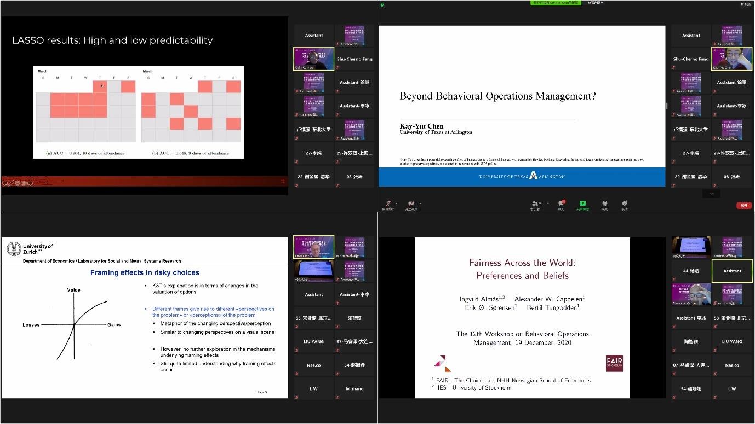Click the previous slide arrow on LASSO slide
755x424 pixels.
[5, 183]
